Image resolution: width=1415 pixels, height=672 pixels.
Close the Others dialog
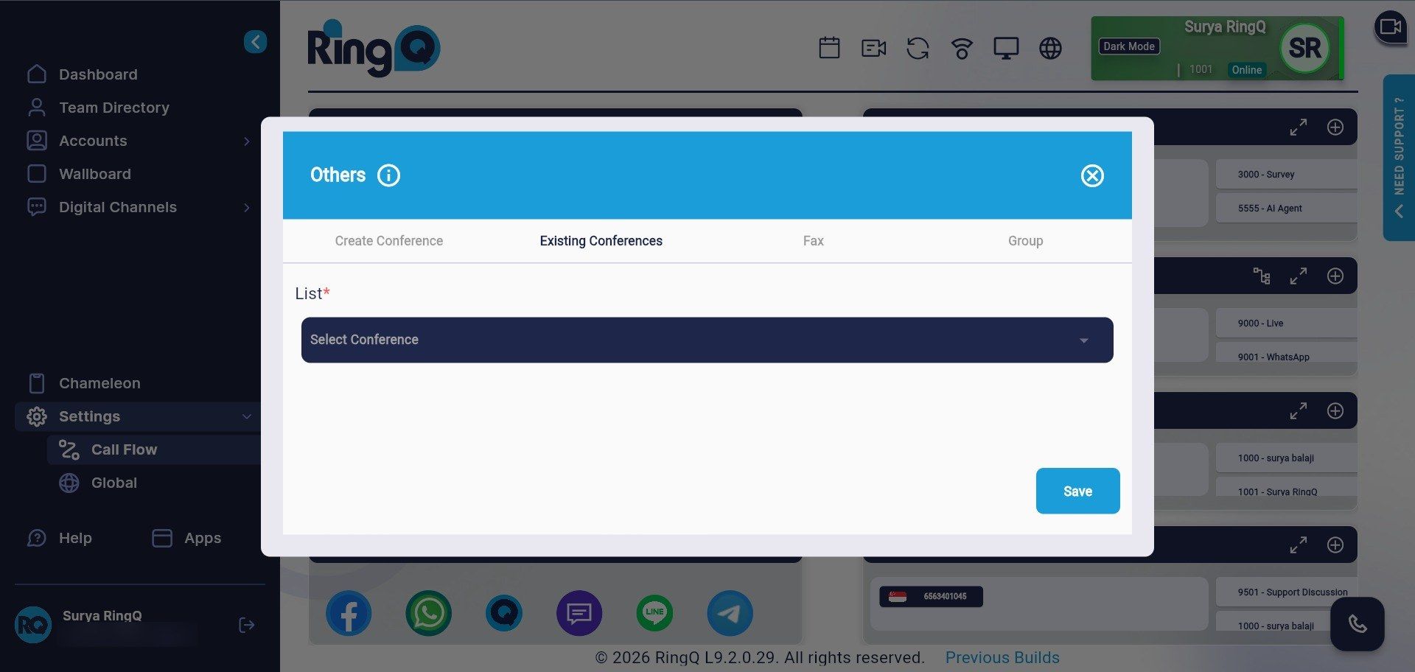point(1092,175)
